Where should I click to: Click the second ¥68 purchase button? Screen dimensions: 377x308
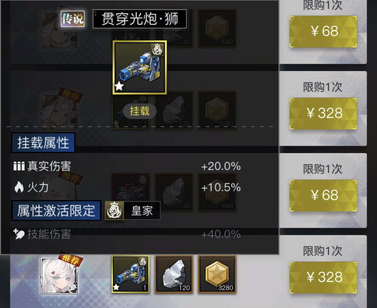(323, 195)
